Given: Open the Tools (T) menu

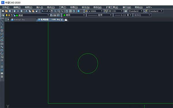Looking at the screenshot, I should [x=63, y=7].
